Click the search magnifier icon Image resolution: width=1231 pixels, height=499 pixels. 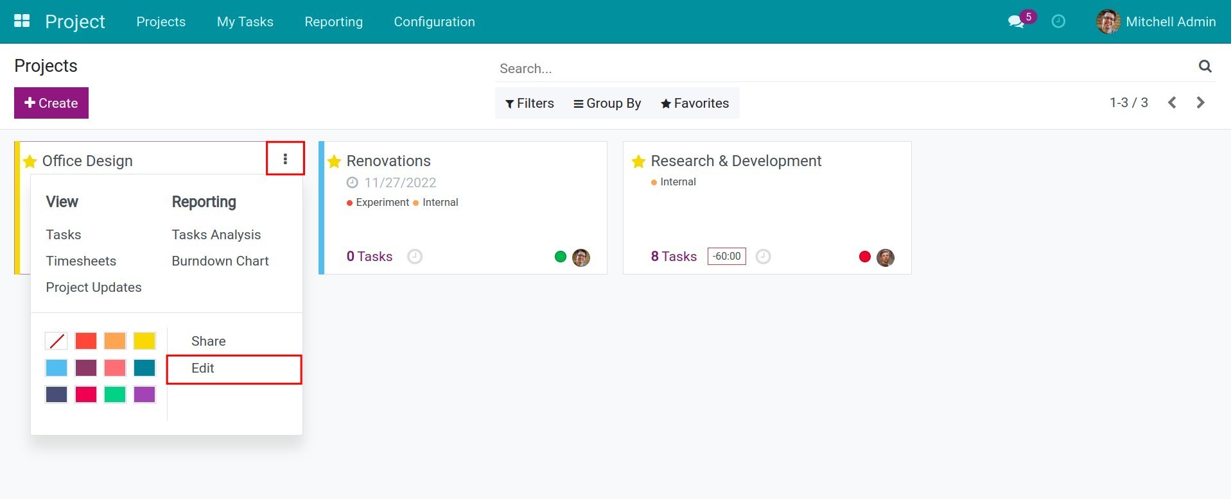click(x=1205, y=66)
